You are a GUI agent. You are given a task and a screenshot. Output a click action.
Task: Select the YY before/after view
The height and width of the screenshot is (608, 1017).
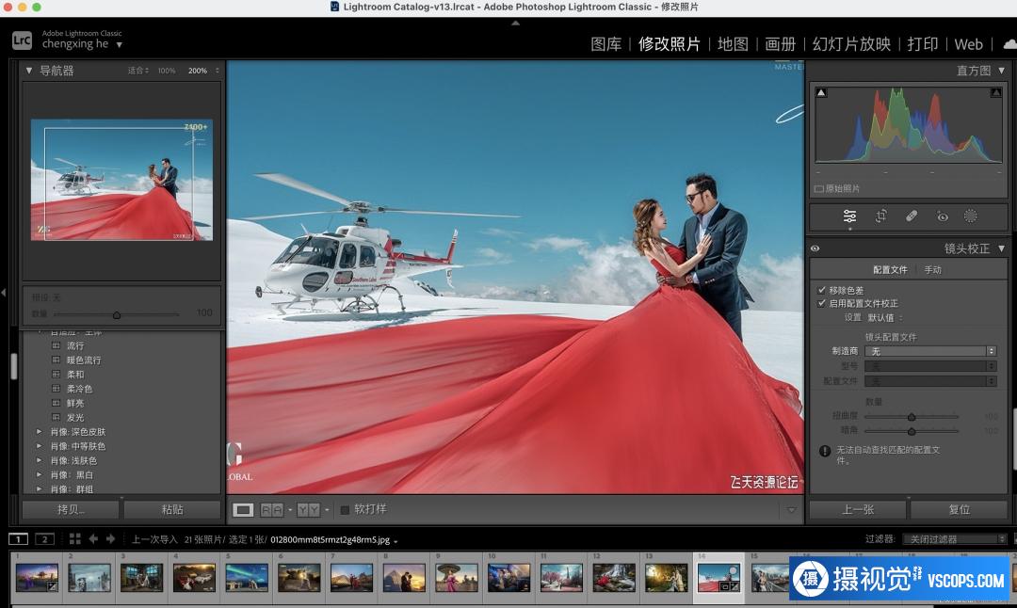[309, 510]
